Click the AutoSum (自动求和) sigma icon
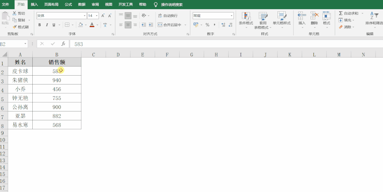This screenshot has width=383, height=192. click(341, 13)
